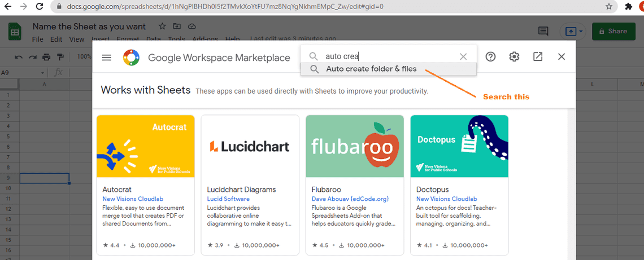
Task: Open the File menu
Action: pos(38,39)
